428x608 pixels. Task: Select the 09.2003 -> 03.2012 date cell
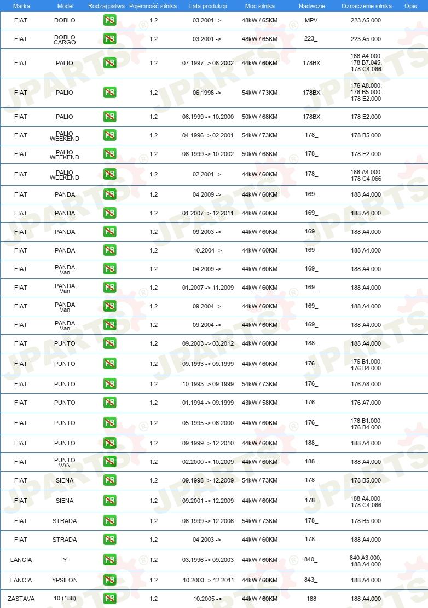click(x=208, y=343)
